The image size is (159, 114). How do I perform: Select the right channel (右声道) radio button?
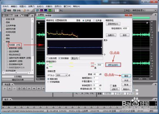tap(94, 21)
